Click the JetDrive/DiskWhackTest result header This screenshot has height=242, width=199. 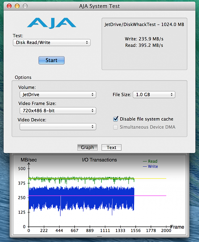(144, 25)
